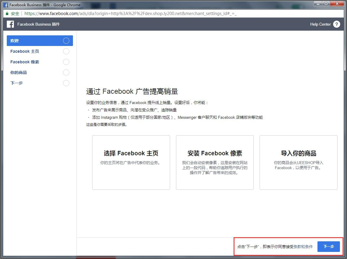Minimize the Chrome window
The image size is (347, 259).
318,4
